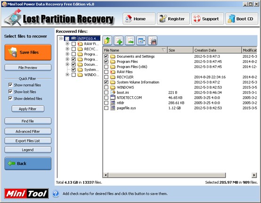Click the blue help question icon

pos(56,194)
